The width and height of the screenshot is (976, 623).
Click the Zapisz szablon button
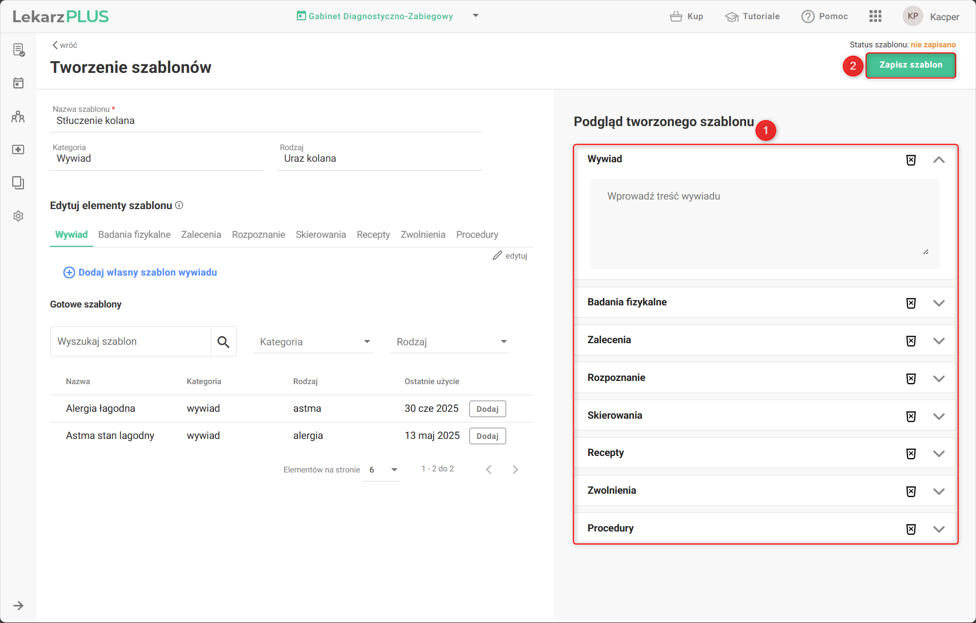click(910, 65)
